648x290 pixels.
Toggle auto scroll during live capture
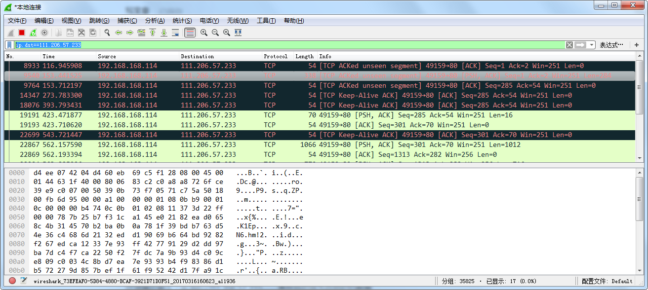tap(175, 33)
